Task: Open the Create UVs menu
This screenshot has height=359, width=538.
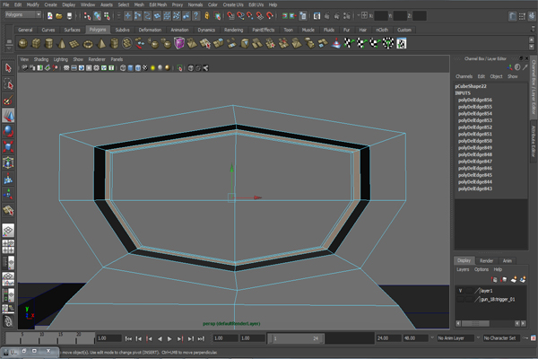Action: [233, 4]
